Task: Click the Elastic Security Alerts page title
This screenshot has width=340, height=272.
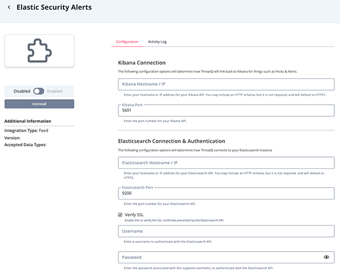Action: [54, 7]
